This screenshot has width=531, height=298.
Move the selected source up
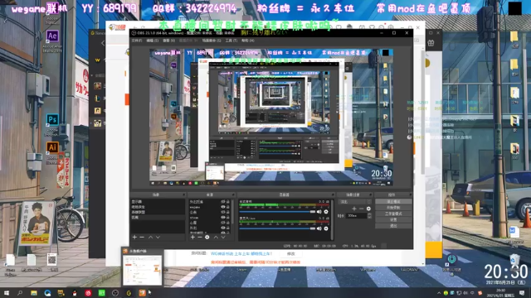(x=216, y=238)
